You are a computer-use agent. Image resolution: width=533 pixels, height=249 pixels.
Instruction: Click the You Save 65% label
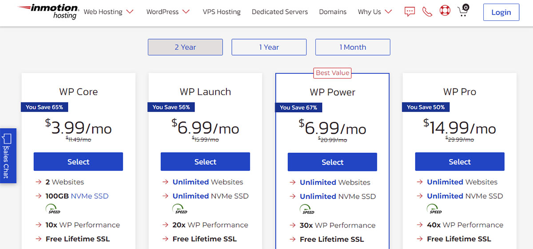pos(44,107)
